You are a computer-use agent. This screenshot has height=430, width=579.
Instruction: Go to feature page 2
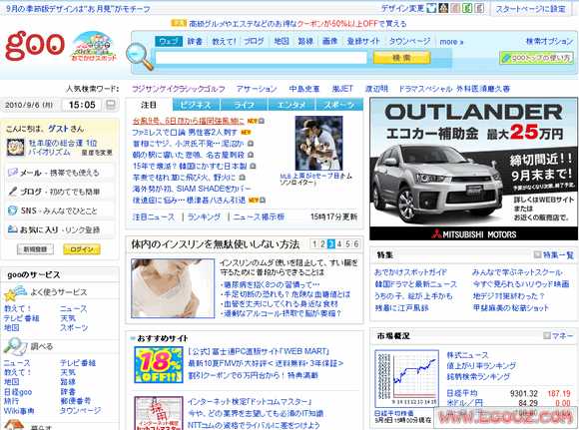pyautogui.click(x=322, y=244)
